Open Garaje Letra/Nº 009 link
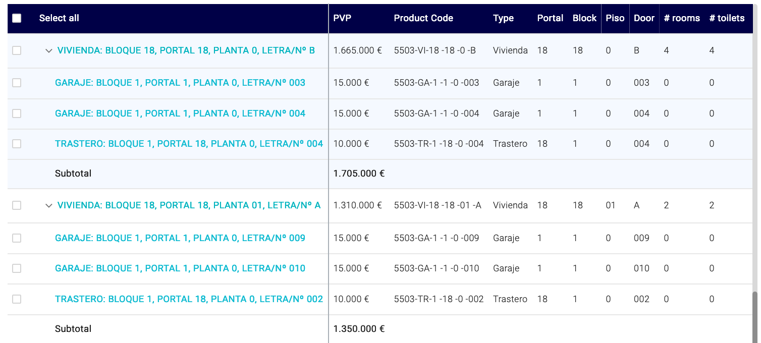The width and height of the screenshot is (761, 343). (x=180, y=238)
